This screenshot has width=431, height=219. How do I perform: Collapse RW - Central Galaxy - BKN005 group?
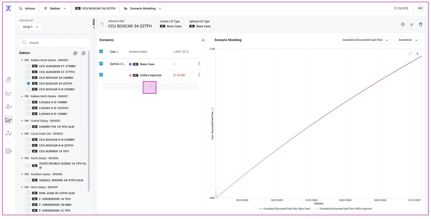click(22, 121)
